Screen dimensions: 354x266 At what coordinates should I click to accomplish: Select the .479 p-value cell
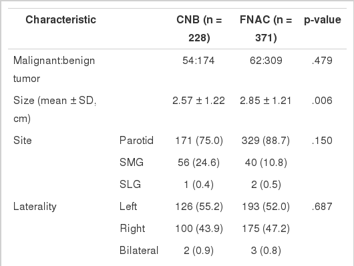(322, 61)
